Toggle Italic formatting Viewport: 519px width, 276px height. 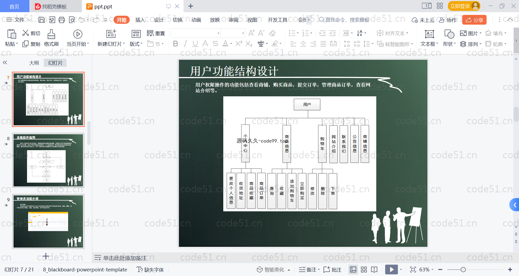[x=185, y=44]
